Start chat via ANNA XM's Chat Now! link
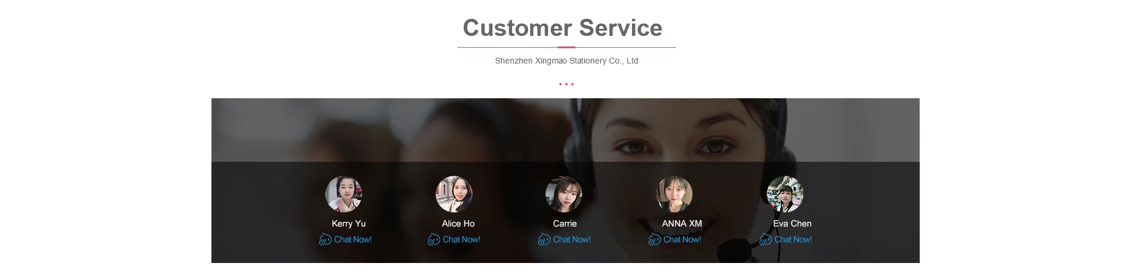1133x273 pixels. [682, 239]
